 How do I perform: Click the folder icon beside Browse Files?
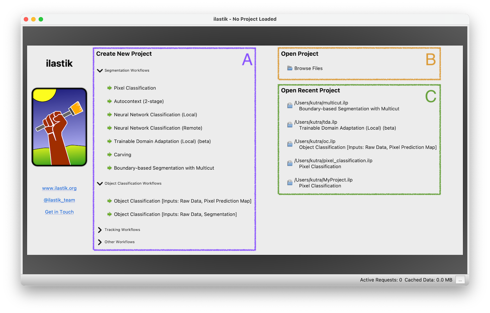click(x=290, y=68)
